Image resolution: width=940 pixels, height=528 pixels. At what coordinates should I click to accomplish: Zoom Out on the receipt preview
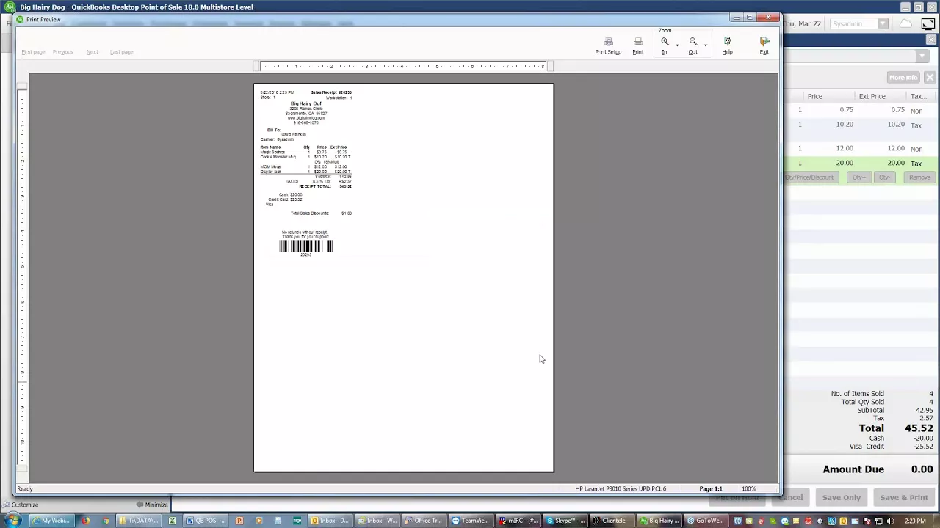tap(693, 46)
